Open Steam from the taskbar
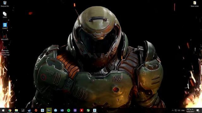Screen dimensions: 202x113 29,110
